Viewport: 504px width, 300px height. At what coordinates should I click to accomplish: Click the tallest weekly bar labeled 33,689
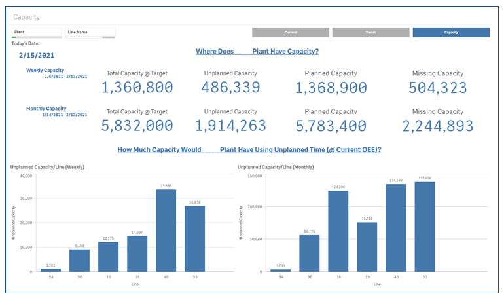coord(166,231)
